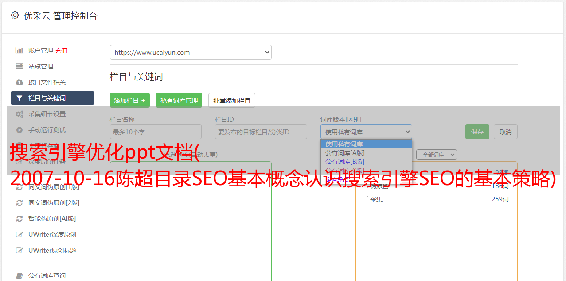Click the 栏目与关键词 page heading
The height and width of the screenshot is (281, 566).
137,77
